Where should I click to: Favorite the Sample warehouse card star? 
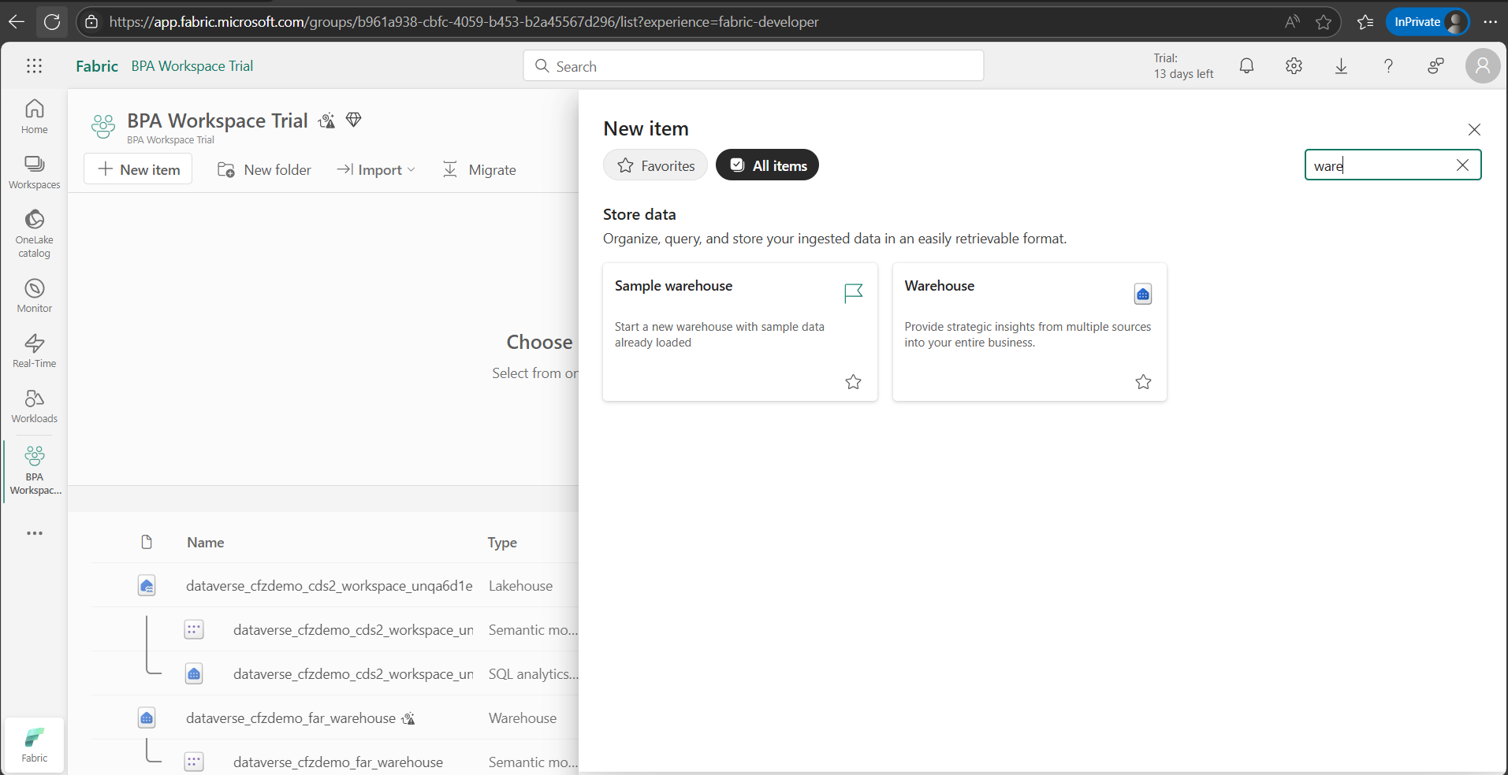[853, 382]
